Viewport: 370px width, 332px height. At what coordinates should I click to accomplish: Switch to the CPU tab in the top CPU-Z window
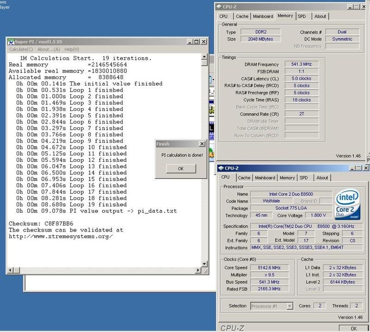[x=223, y=16]
